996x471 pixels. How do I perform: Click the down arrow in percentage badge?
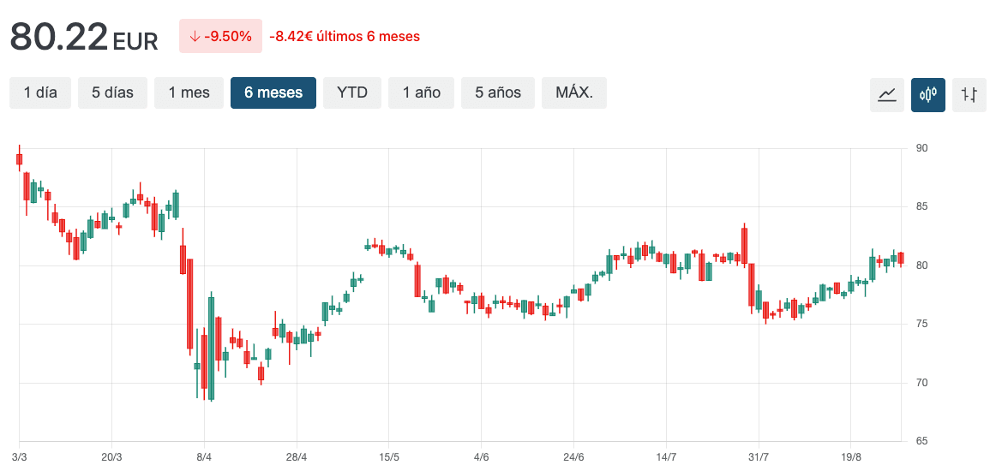[195, 36]
